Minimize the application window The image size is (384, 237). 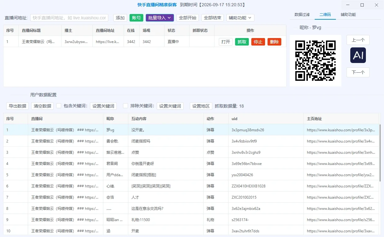pos(348,5)
